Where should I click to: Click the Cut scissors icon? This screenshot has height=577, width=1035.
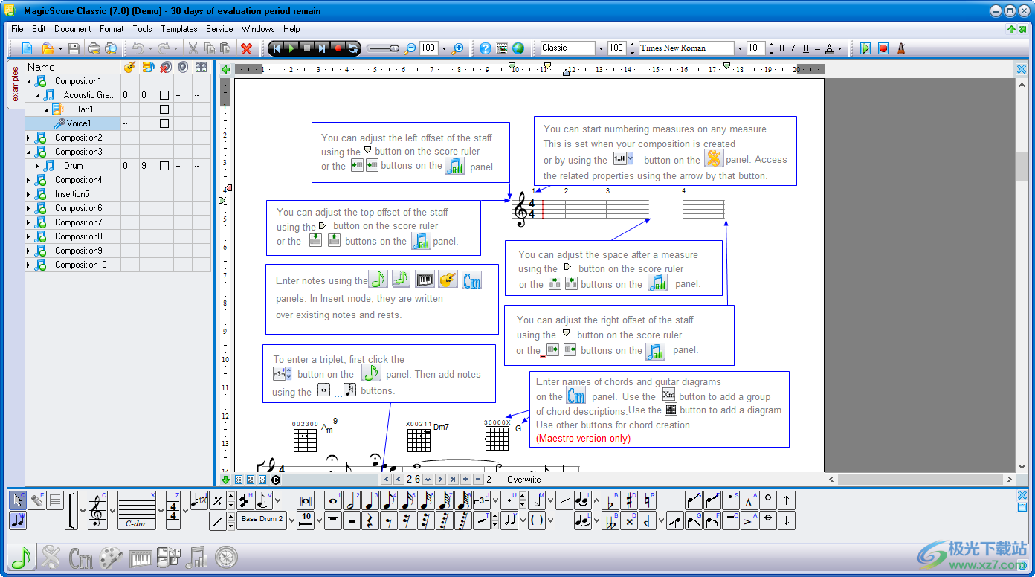pos(193,48)
